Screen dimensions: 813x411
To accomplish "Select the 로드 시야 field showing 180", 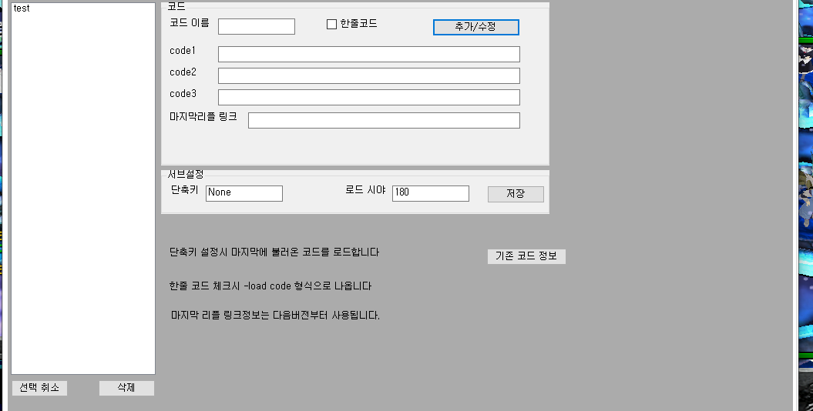I will tap(430, 193).
